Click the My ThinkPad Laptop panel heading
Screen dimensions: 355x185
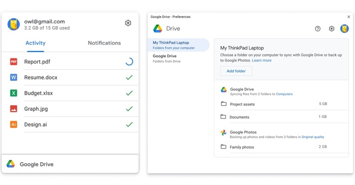click(242, 48)
